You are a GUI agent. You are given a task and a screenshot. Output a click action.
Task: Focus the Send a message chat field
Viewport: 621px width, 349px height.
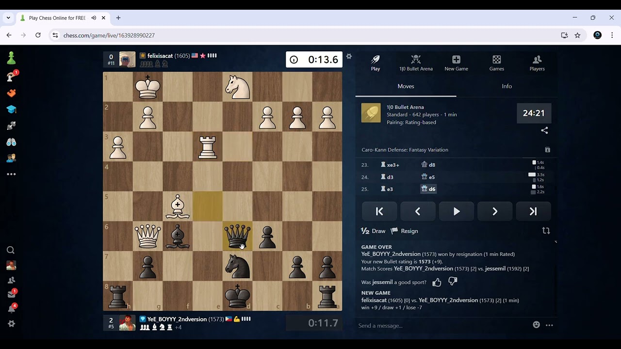tap(441, 325)
